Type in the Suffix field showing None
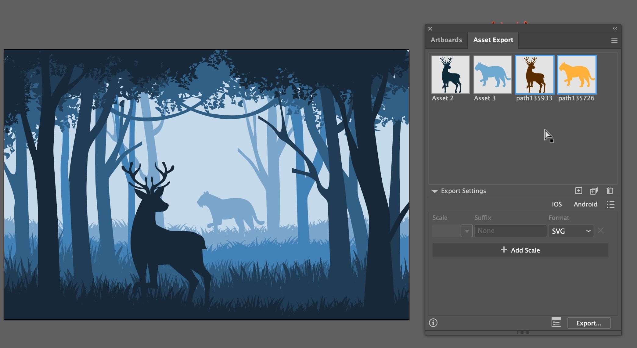 510,231
